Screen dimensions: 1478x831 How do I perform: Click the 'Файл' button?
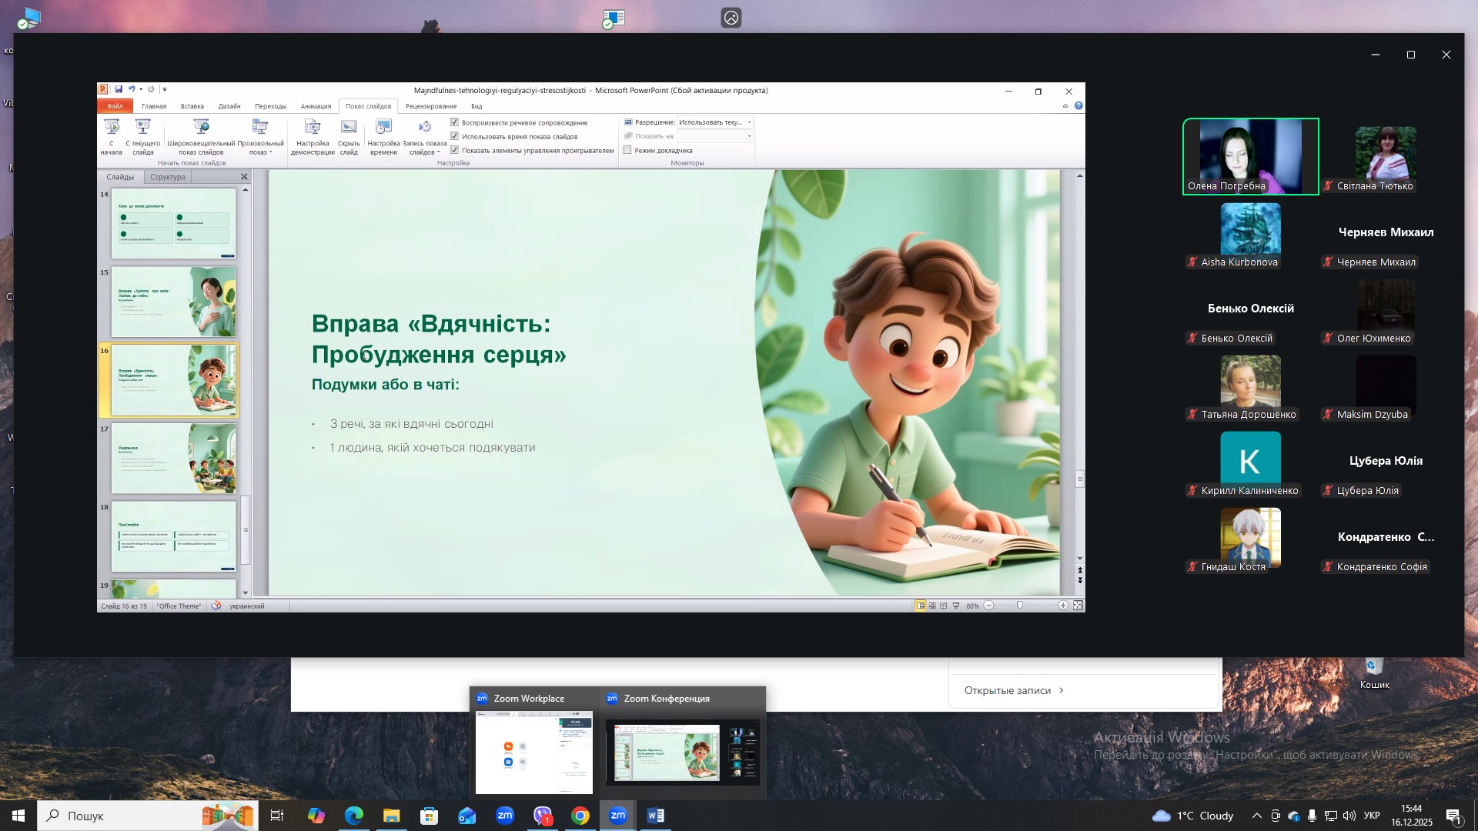click(115, 106)
